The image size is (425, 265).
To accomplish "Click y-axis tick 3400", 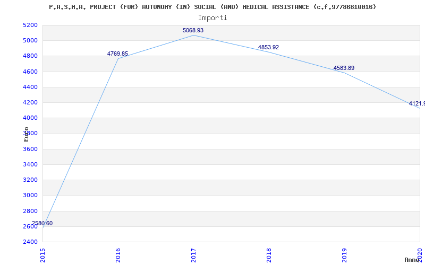I will click(30, 164).
